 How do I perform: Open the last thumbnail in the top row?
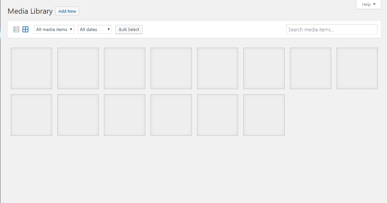coord(357,68)
